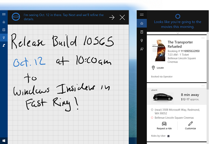Click pickup address 3508 Microsoft Way
The width and height of the screenshot is (214, 144).
(177, 112)
